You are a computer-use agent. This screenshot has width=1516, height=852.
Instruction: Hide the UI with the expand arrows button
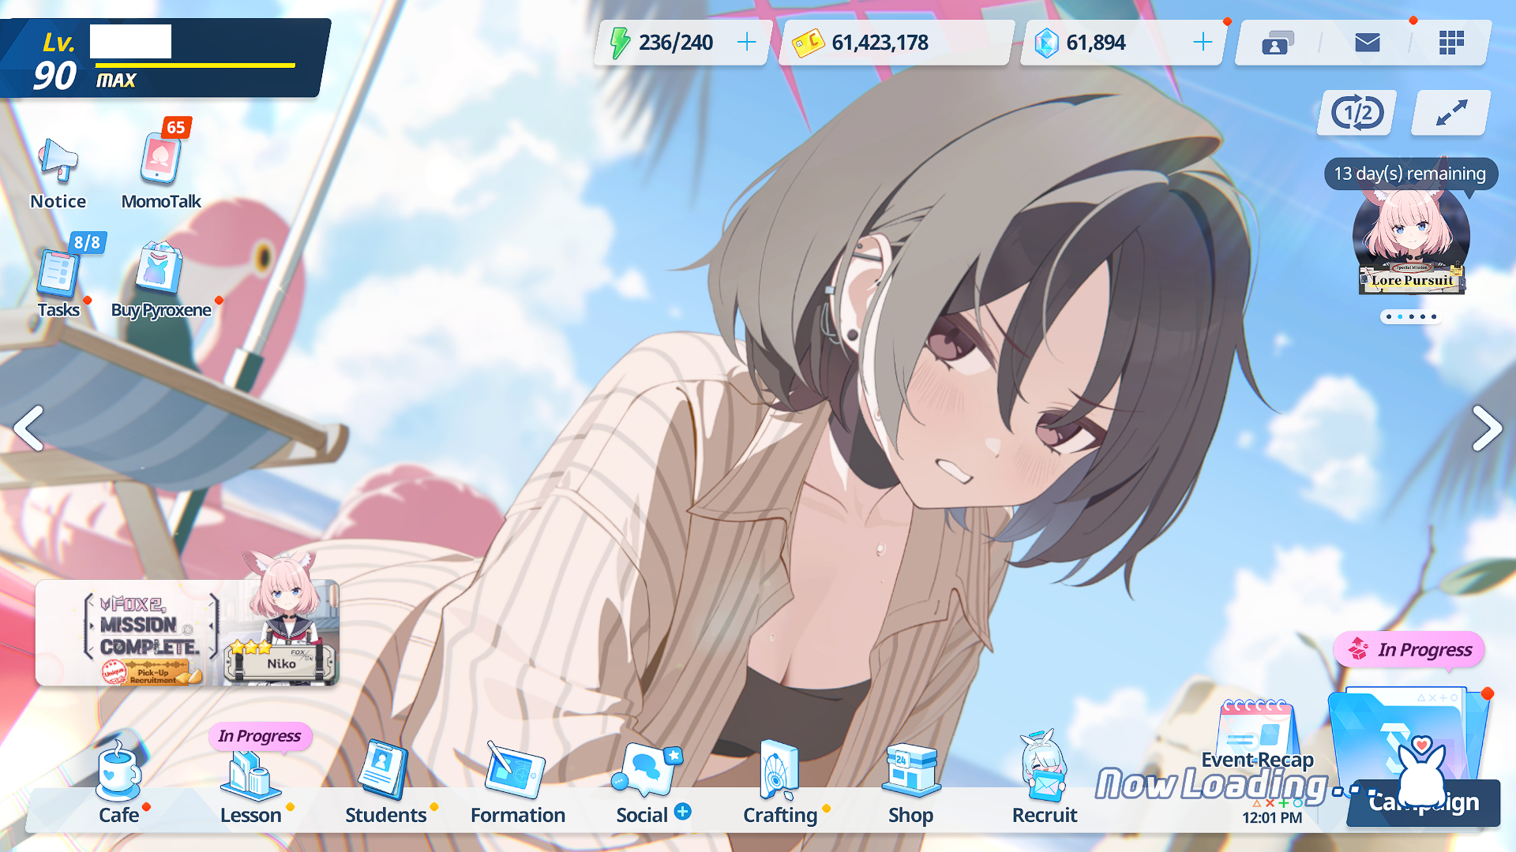[1451, 113]
